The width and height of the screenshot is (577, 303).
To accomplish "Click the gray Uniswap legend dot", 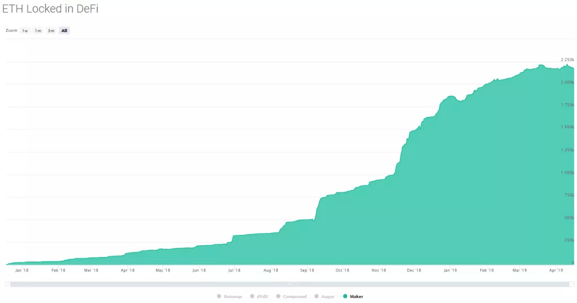I will pyautogui.click(x=219, y=296).
